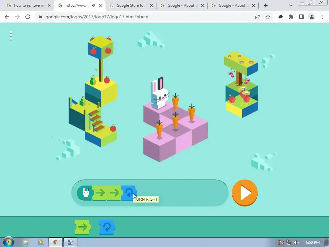The image size is (329, 247).
Task: Open the game's three-dot menu in the corner
Action: point(11,35)
